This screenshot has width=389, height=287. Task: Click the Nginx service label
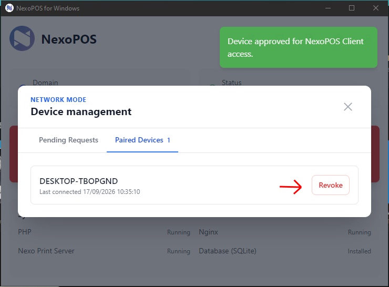(208, 232)
